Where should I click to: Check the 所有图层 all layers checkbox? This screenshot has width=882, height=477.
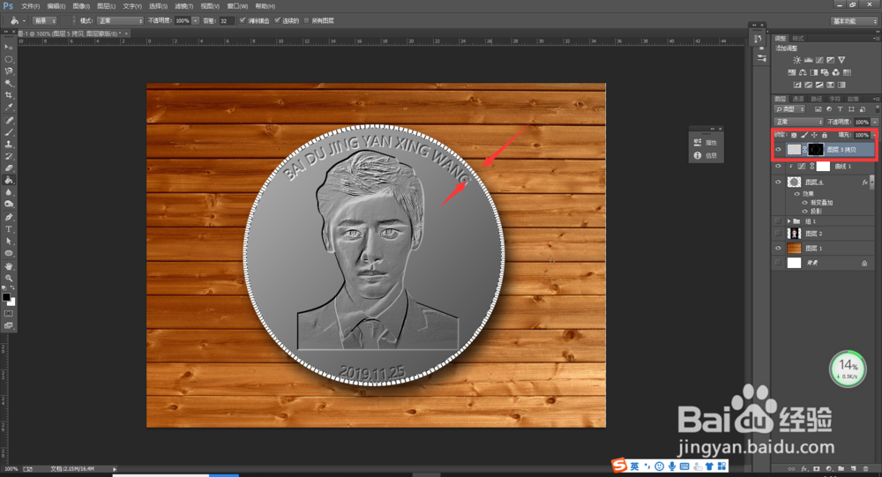tap(307, 20)
